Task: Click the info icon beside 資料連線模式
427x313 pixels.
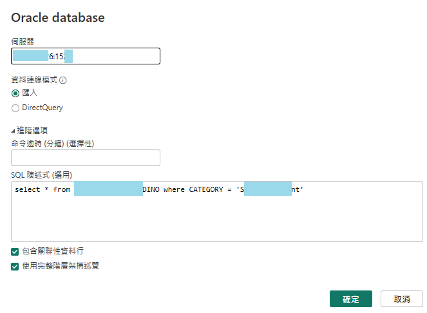Action: click(x=63, y=81)
